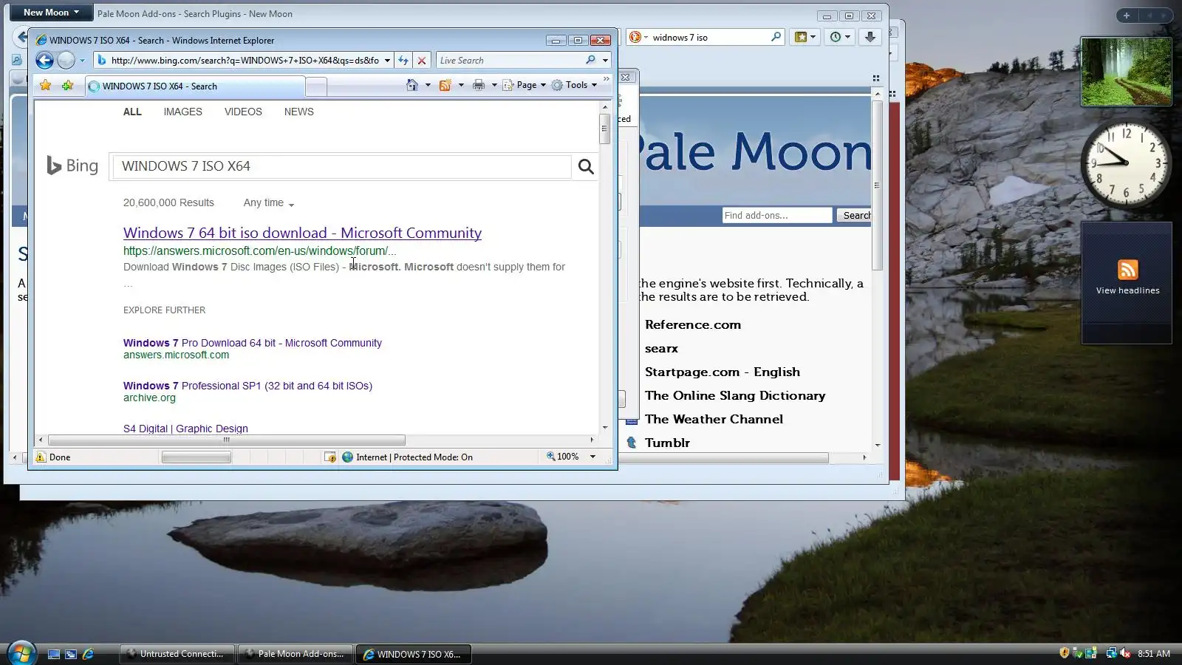1182x665 pixels.
Task: Click the network tray icon
Action: coord(1110,653)
